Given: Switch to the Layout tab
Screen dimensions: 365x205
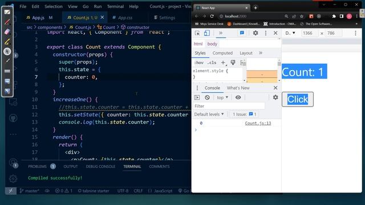Looking at the screenshot, I should [246, 53].
